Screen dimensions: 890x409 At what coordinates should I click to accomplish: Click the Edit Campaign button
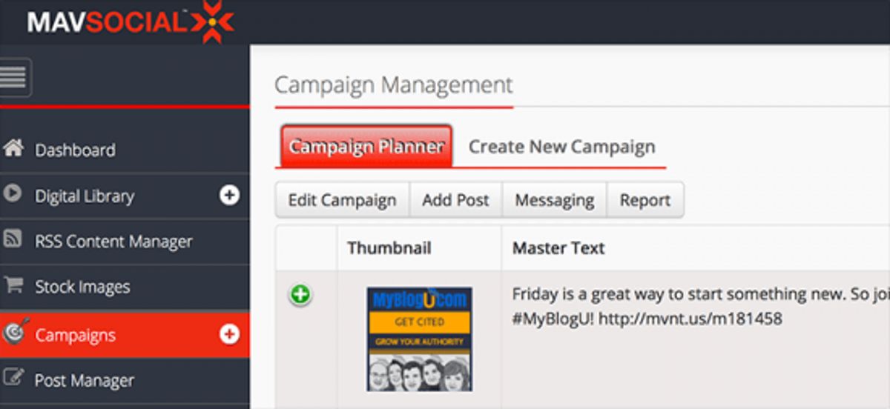342,200
